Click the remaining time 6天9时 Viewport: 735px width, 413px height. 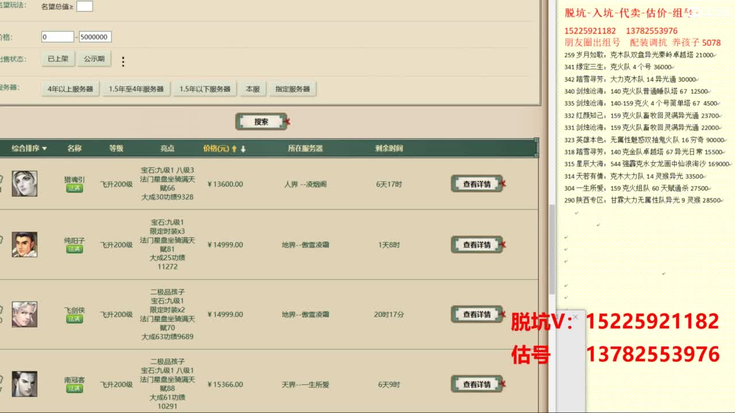tap(389, 384)
